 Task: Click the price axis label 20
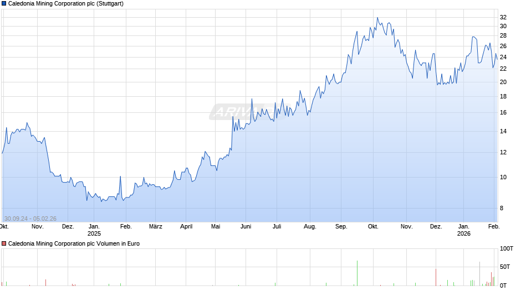coord(503,82)
